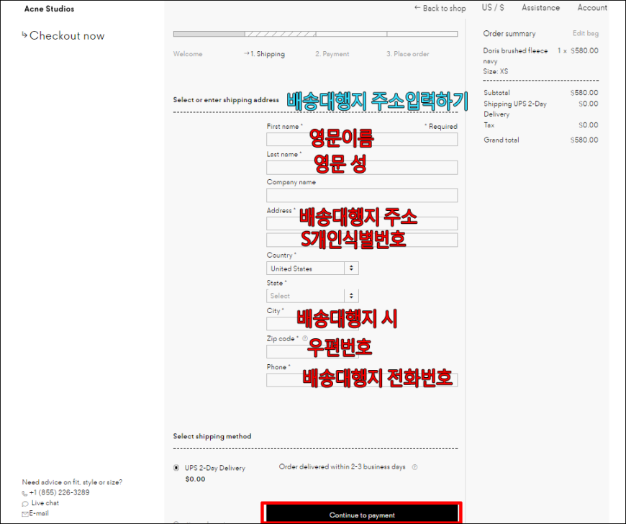Screen dimensions: 626x524
Task: Click the Back to shop arrow icon
Action: [417, 8]
